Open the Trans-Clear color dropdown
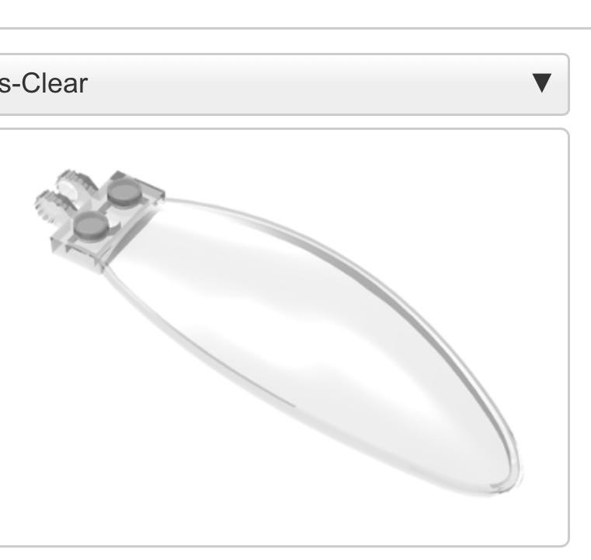This screenshot has width=591, height=560. point(283,84)
